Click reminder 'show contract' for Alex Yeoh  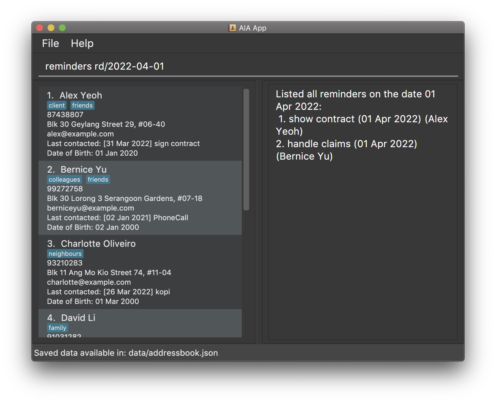pyautogui.click(x=362, y=125)
